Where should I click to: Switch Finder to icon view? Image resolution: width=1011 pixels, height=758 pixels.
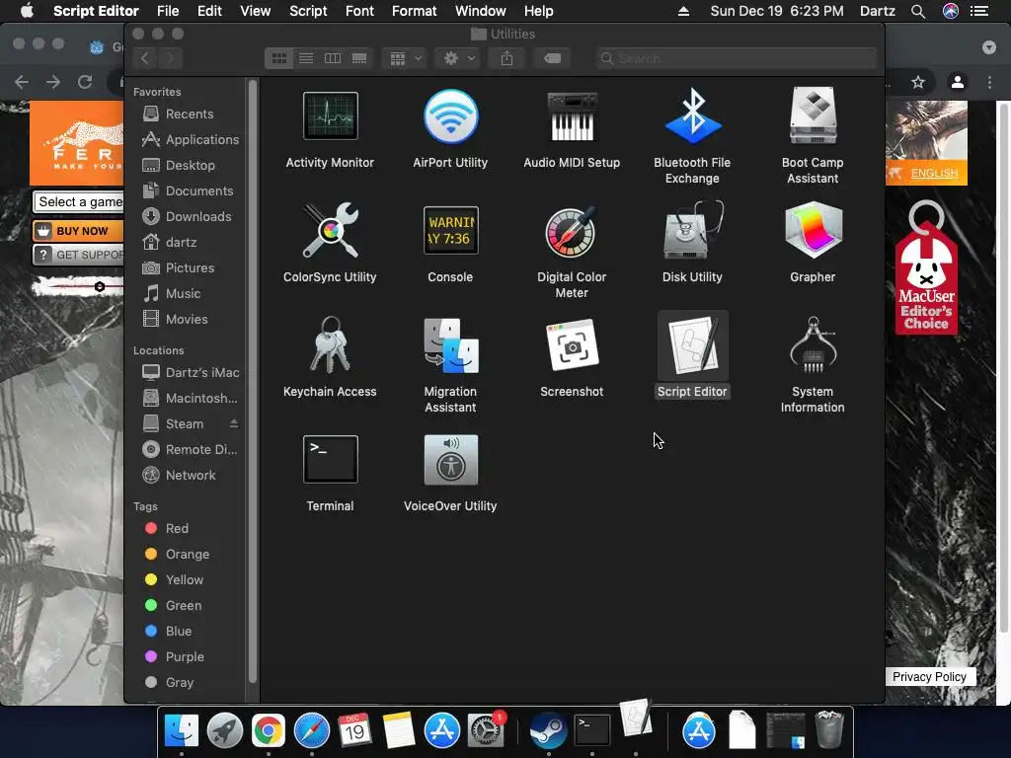(x=278, y=58)
